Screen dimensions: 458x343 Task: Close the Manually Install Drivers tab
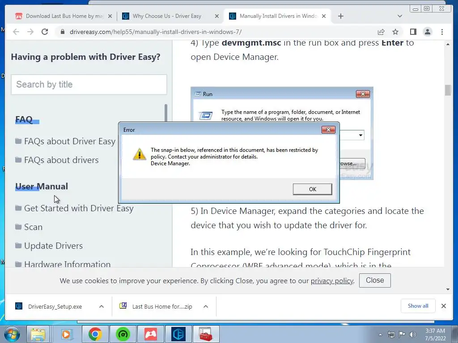pos(324,16)
